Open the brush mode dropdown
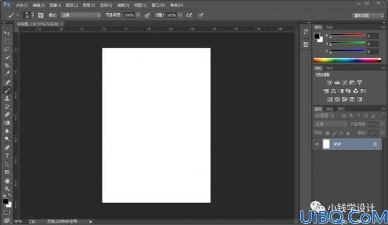 (81, 15)
